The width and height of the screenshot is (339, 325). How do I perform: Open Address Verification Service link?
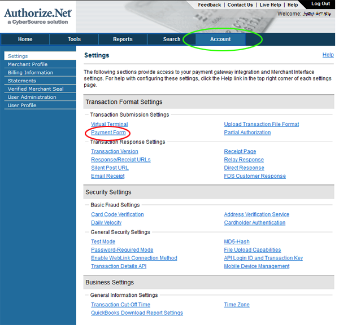point(257,214)
